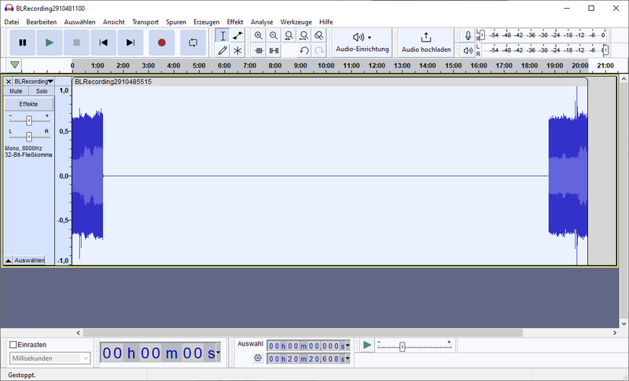The width and height of the screenshot is (629, 381).
Task: Collapse the track with the up arrow
Action: 8,260
